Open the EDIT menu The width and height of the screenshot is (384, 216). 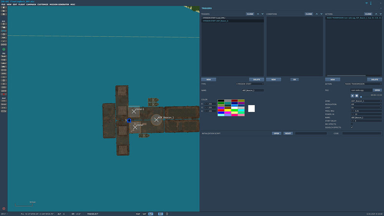[15, 4]
